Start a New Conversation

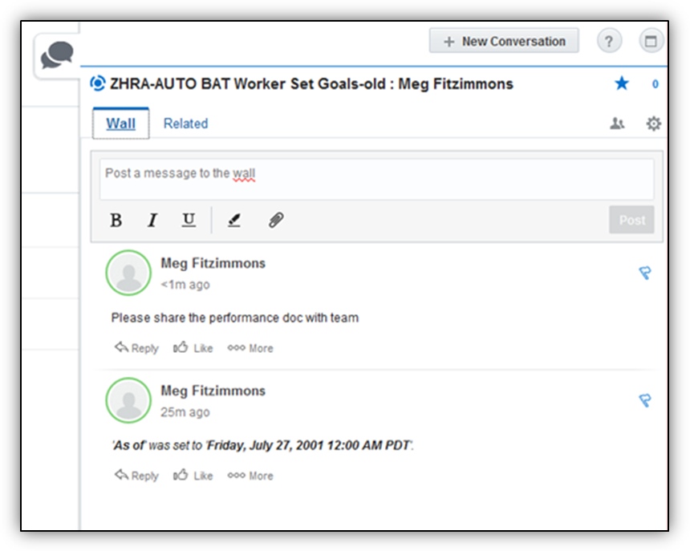pyautogui.click(x=504, y=42)
